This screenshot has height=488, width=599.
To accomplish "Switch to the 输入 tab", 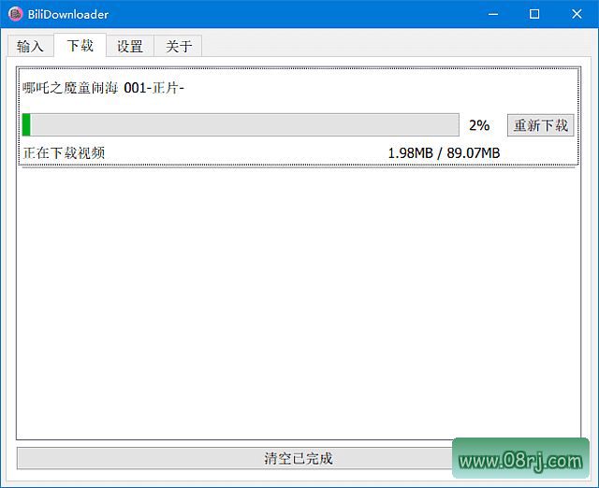I will (x=30, y=46).
